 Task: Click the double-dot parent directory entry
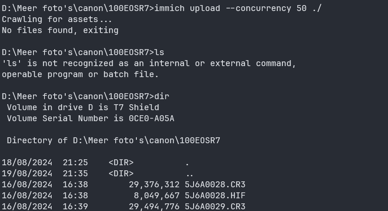[190, 173]
